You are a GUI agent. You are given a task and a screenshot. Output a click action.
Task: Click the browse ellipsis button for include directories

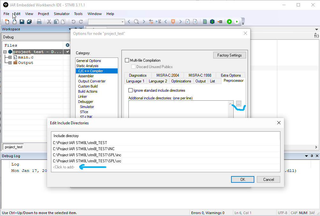(x=239, y=104)
